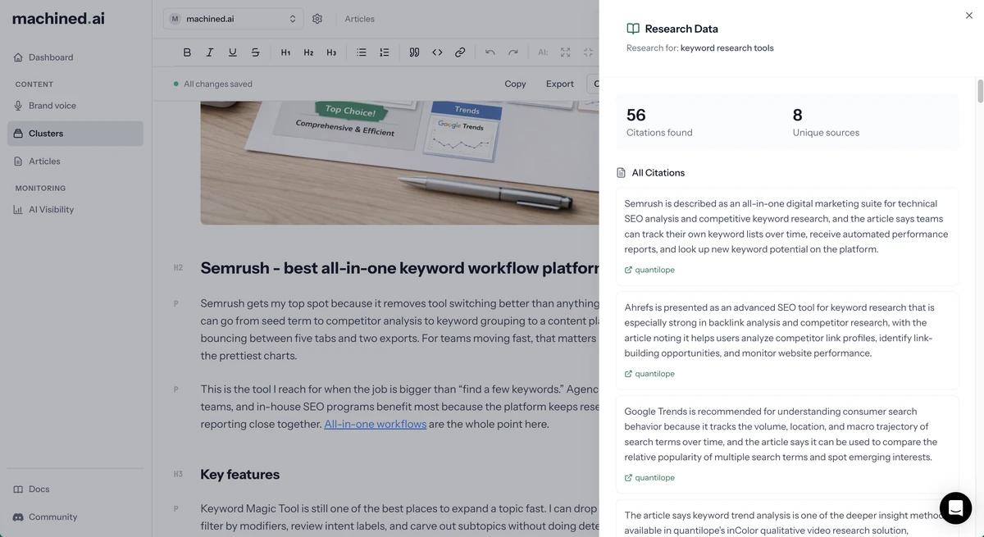This screenshot has height=537, width=984.
Task: Select Clusters in the sidebar
Action: [75, 134]
